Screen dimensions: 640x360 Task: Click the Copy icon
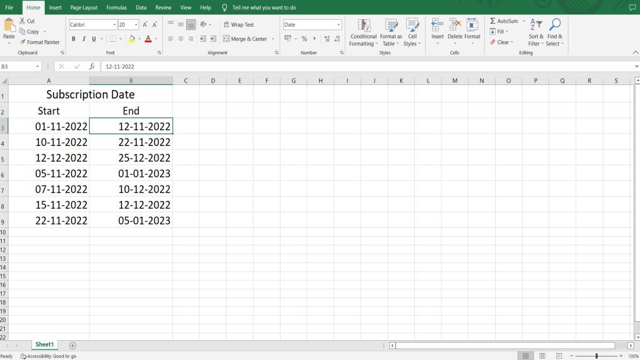point(22,31)
